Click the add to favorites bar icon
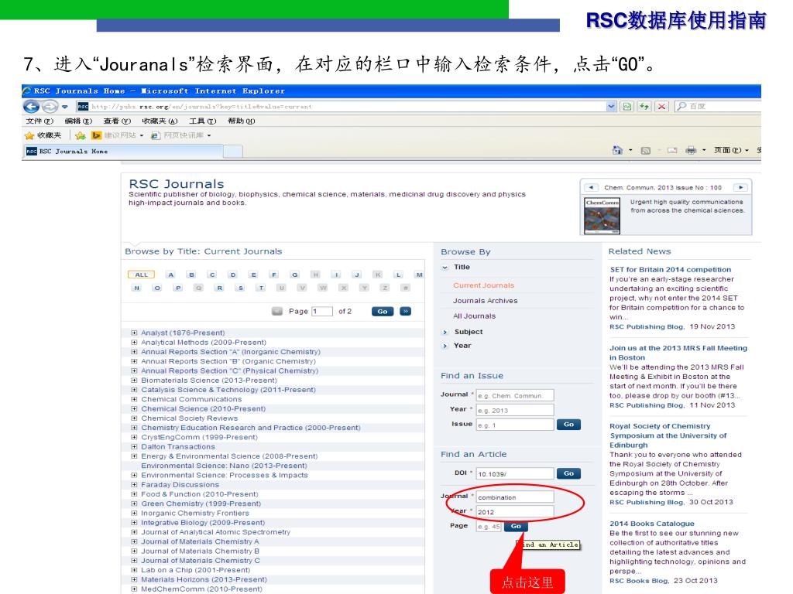This screenshot has height=594, width=793. [80, 135]
